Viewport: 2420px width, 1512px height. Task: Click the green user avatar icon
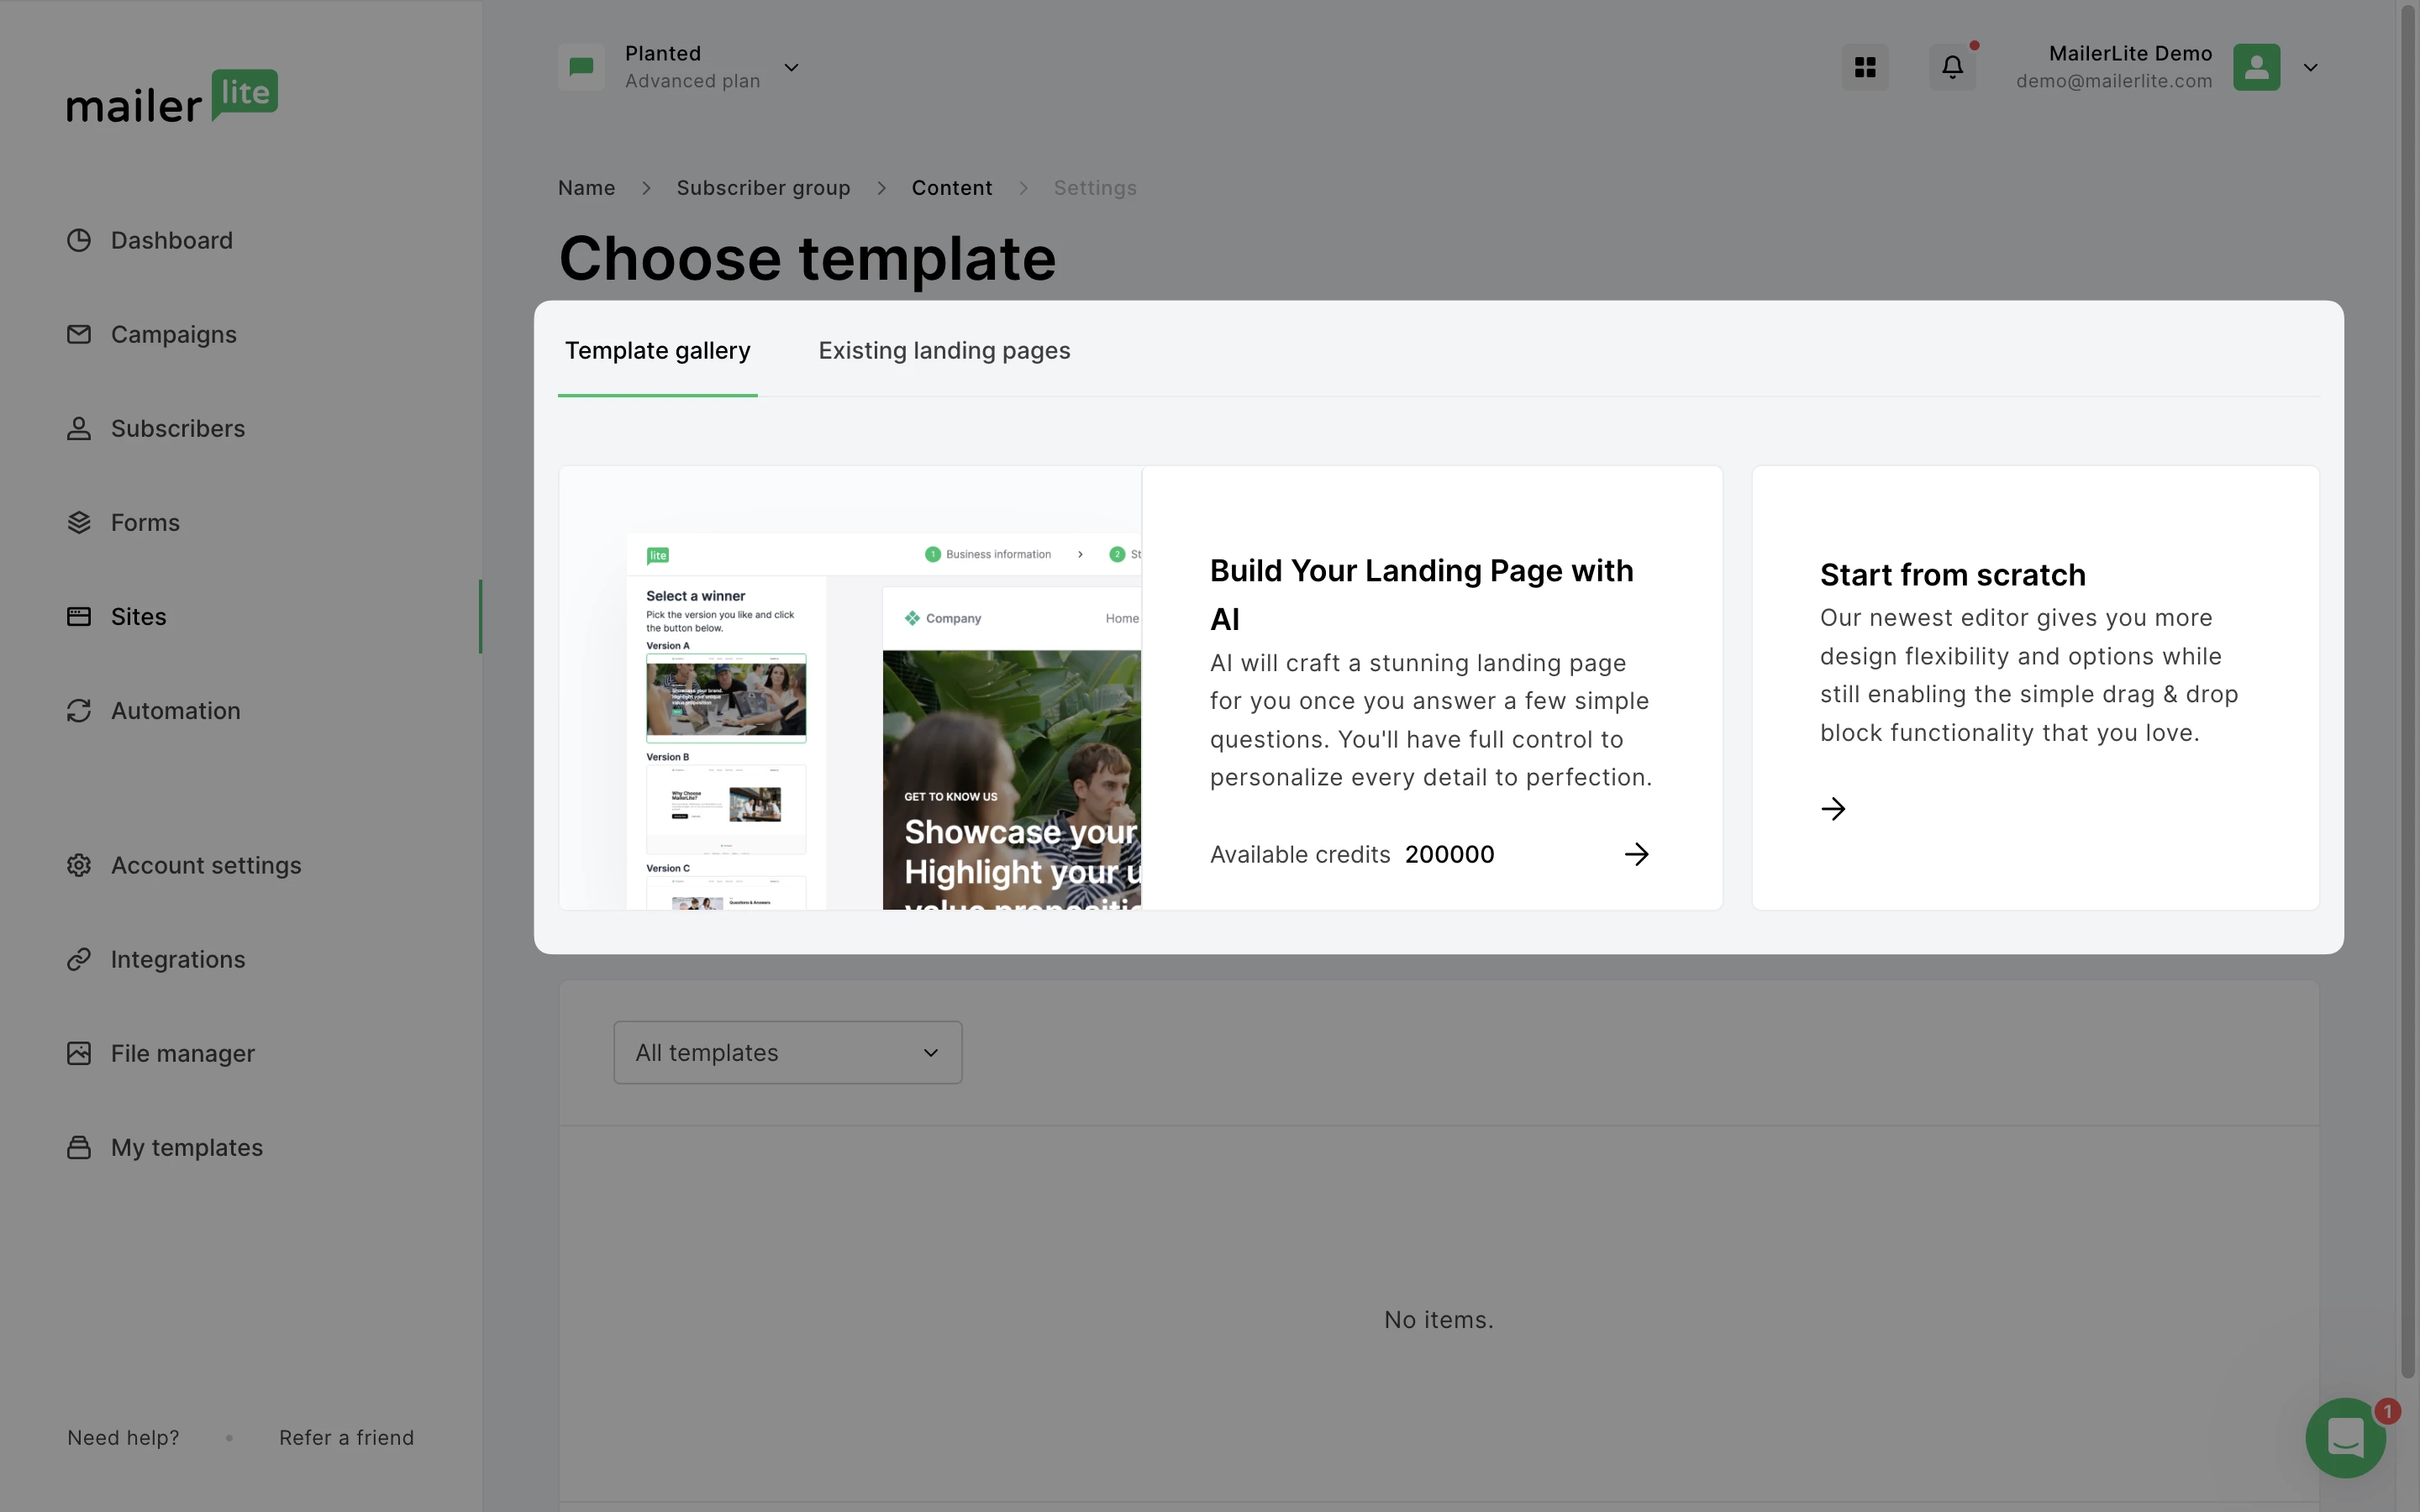pyautogui.click(x=2255, y=67)
